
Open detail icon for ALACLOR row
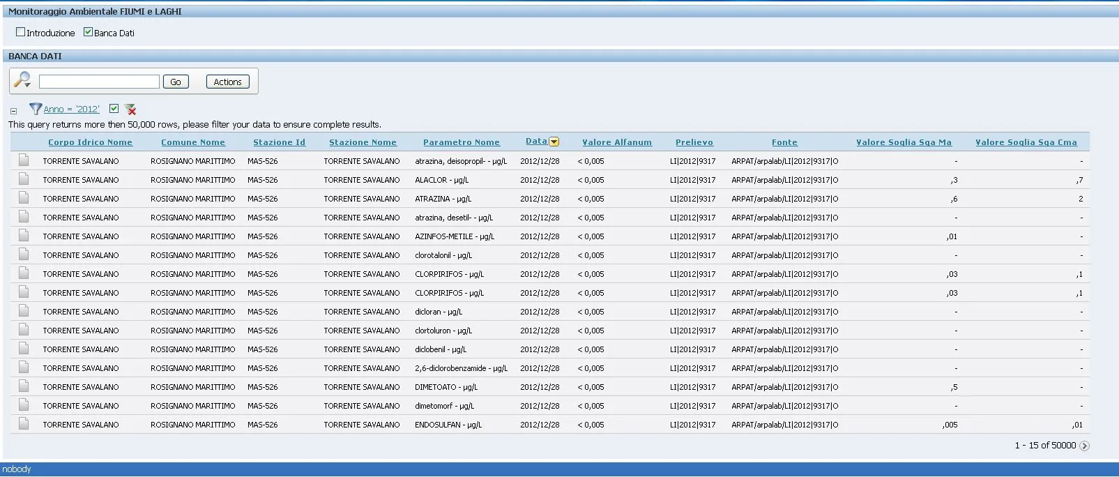(24, 179)
